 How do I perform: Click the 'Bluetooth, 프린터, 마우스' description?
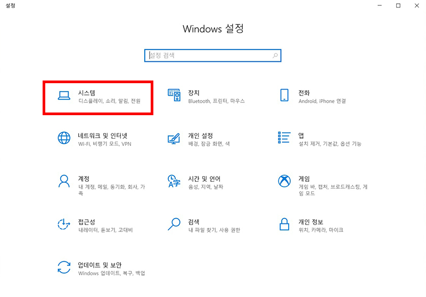217,101
